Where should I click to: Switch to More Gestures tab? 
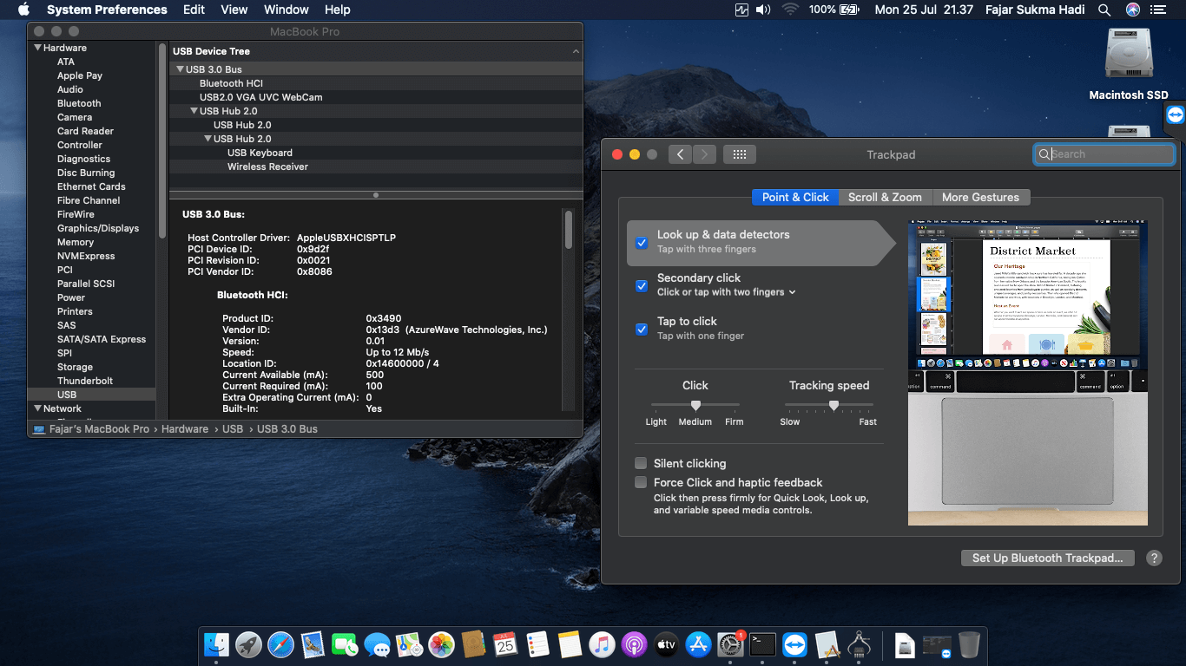tap(981, 197)
